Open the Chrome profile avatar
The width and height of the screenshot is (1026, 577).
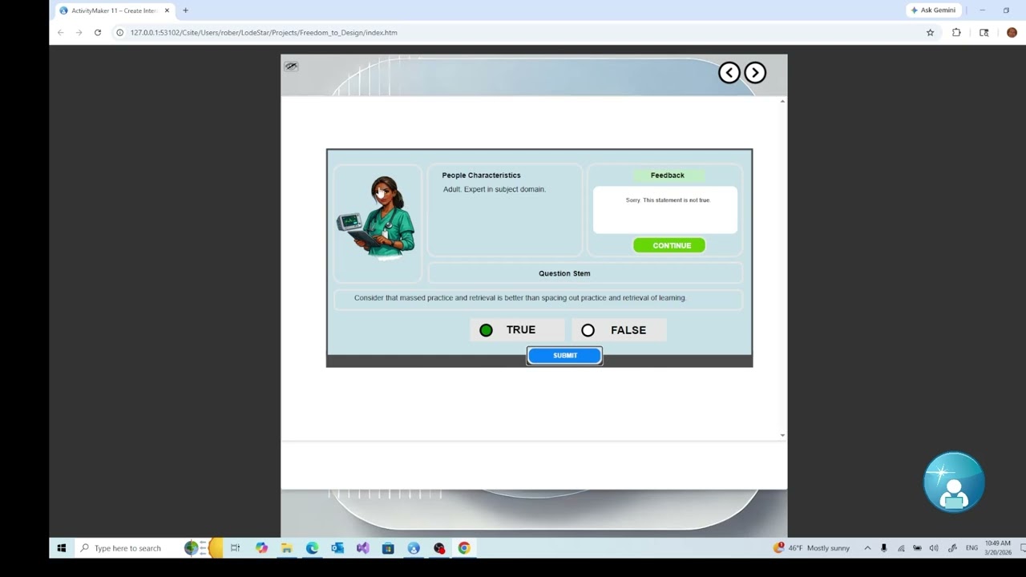point(1012,33)
